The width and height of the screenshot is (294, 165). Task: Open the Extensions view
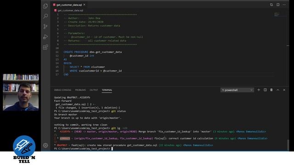tap(45, 47)
